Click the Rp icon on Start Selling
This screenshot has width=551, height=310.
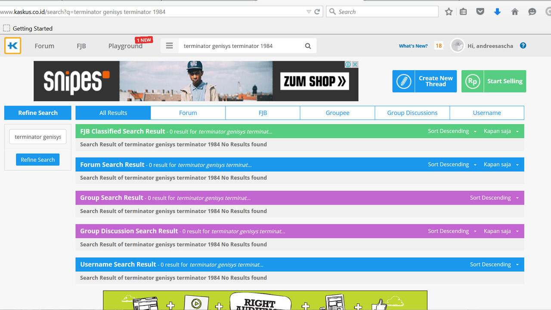473,81
